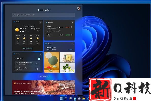The width and height of the screenshot is (151, 101).
Task: Open the user profile avatar in widgets panel
Action: click(79, 8)
